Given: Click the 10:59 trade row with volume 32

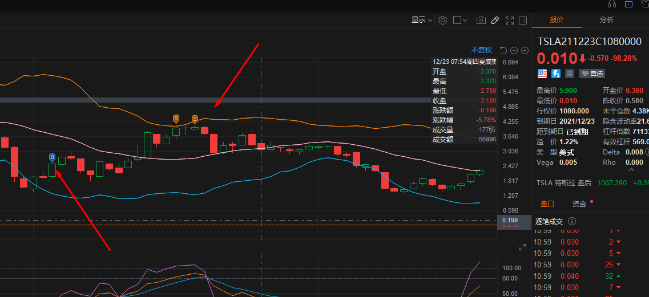Looking at the screenshot, I should pos(591,276).
